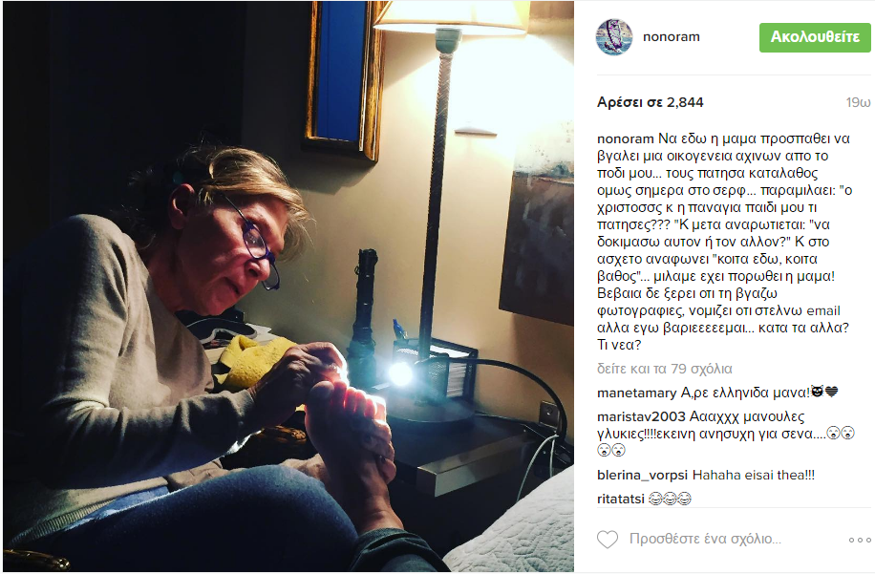Click the laughing emojis in ritatatsi comment
Viewport: 875px width, 574px height.
point(670,499)
